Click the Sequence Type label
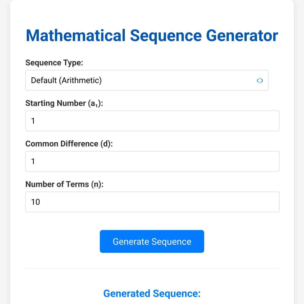This screenshot has height=304, width=304. click(x=54, y=63)
